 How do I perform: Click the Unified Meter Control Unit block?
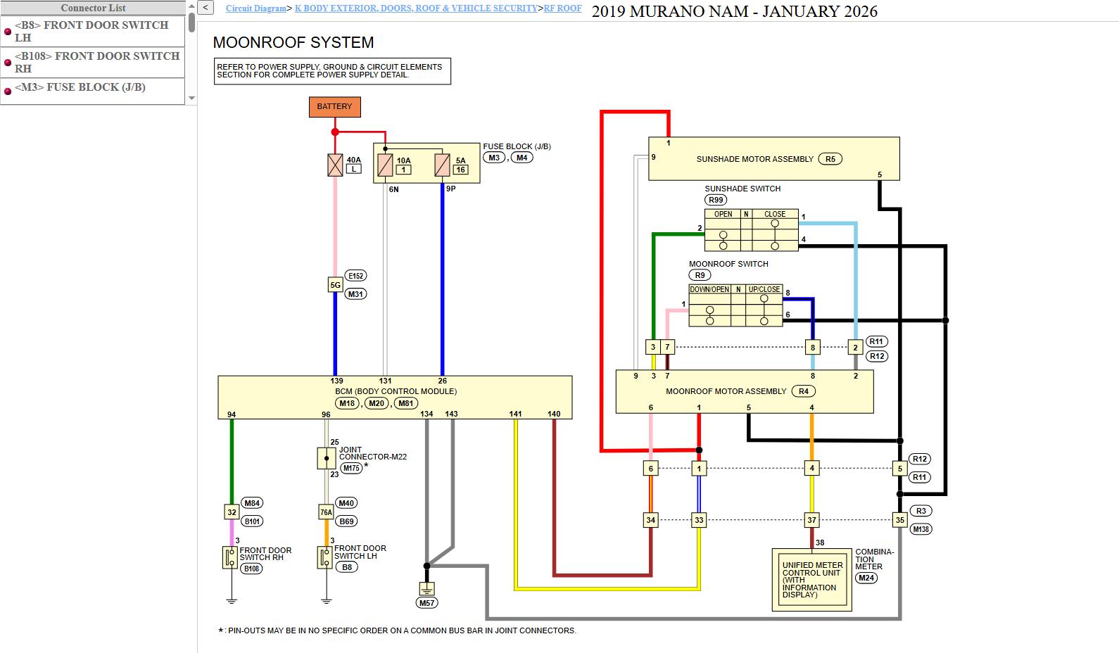pyautogui.click(x=812, y=580)
